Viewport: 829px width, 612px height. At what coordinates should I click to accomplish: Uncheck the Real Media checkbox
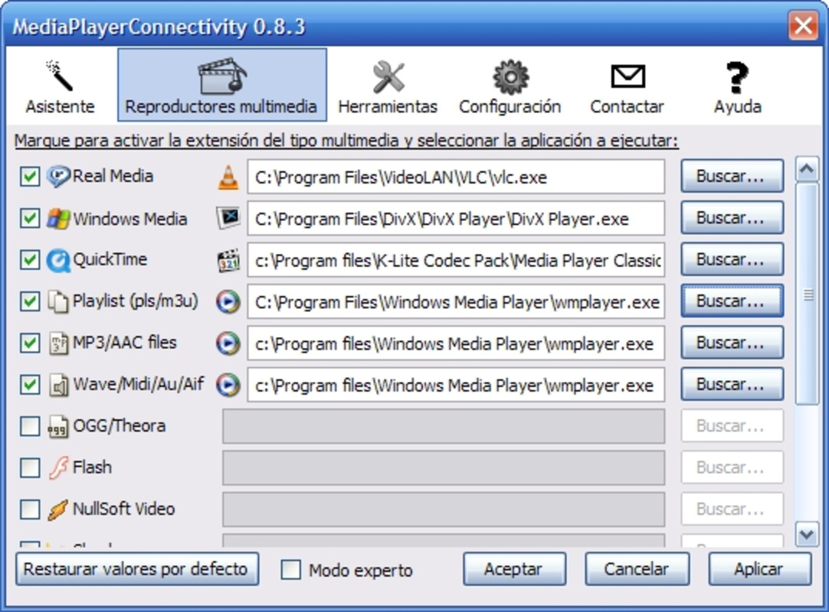(30, 177)
